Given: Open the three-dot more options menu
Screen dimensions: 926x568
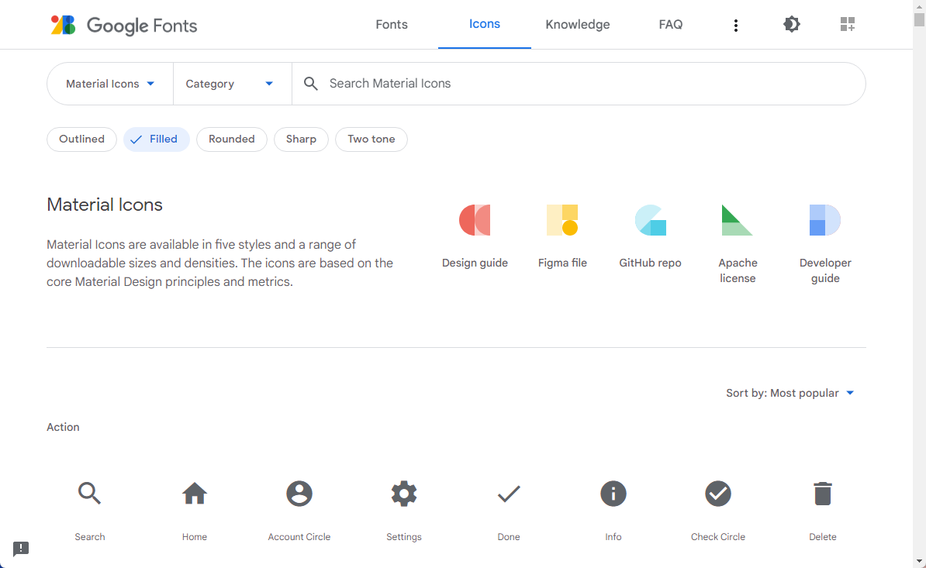Looking at the screenshot, I should (736, 25).
